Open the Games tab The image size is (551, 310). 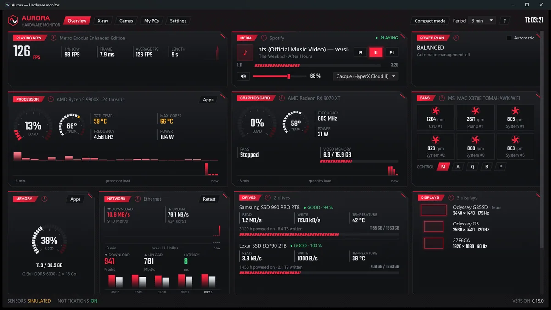click(x=126, y=21)
